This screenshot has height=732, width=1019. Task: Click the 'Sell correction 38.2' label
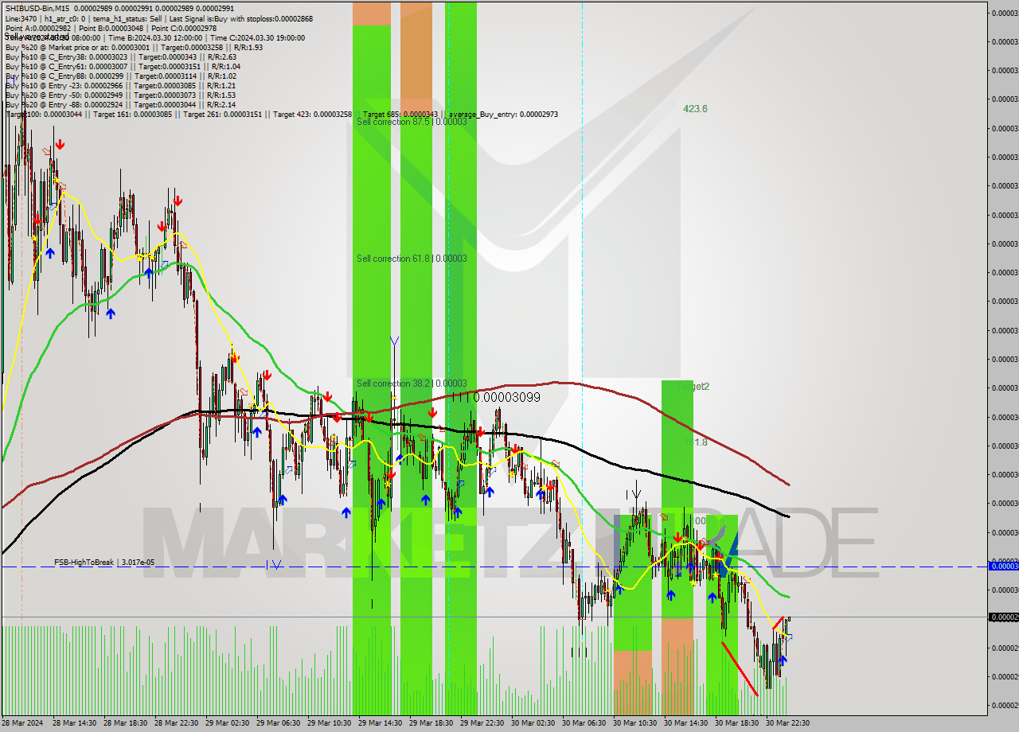coord(412,384)
